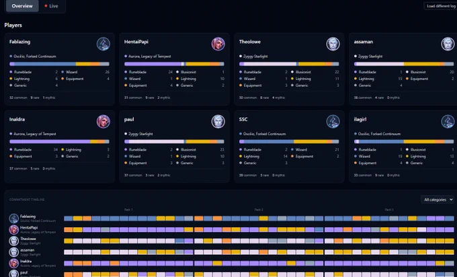Click the Commitment Timeline section title
Screen dimensions: 457x277
point(27,200)
